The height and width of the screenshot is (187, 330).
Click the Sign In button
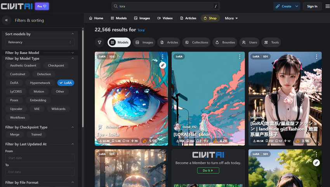tap(312, 6)
